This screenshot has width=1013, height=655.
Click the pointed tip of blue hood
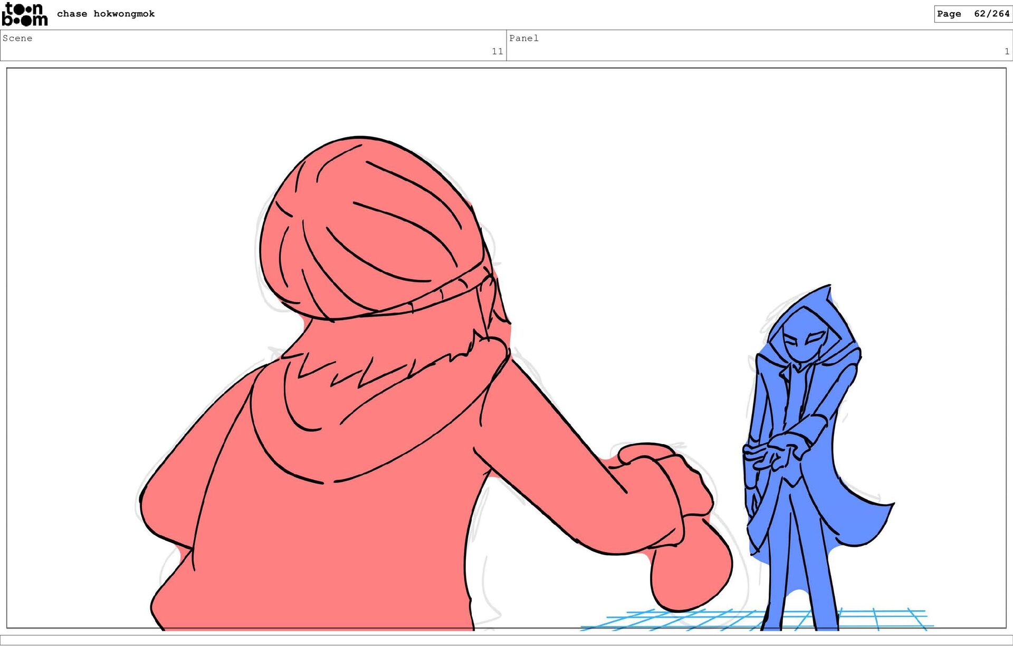pos(828,289)
